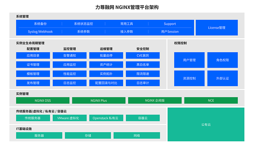Image resolution: width=254 pixels, height=146 pixels.
Task: Click the 告警通知 box
Action: click(x=70, y=55)
